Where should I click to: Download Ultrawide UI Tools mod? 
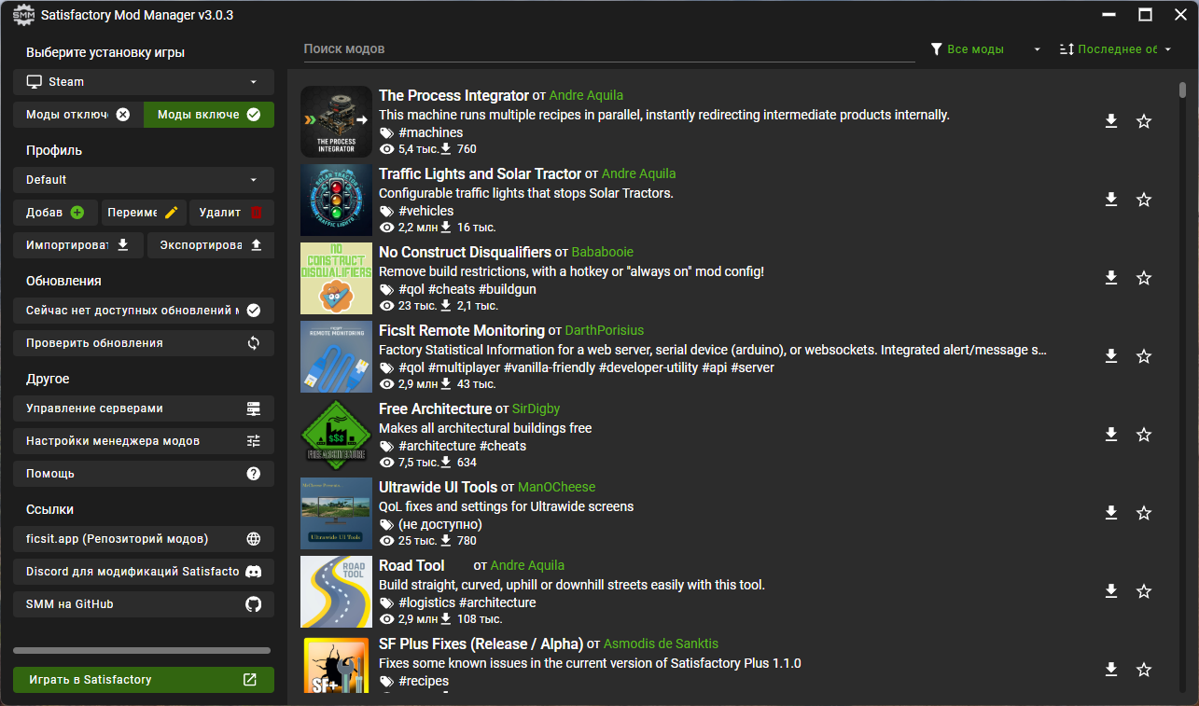pyautogui.click(x=1111, y=513)
